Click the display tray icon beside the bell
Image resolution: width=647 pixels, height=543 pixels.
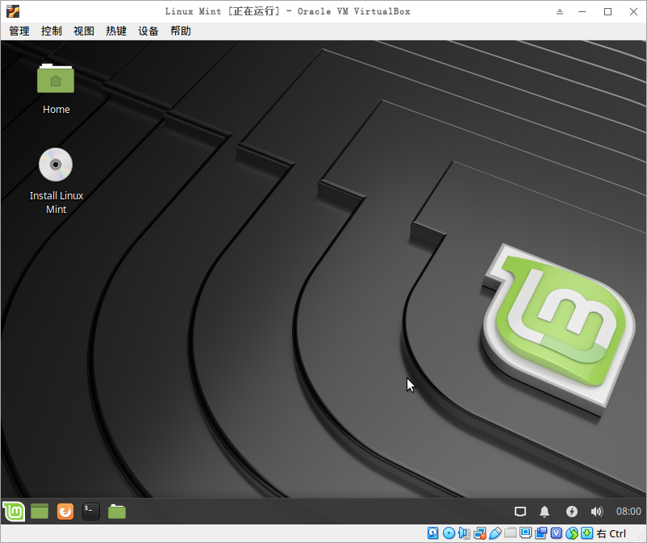[x=520, y=512]
